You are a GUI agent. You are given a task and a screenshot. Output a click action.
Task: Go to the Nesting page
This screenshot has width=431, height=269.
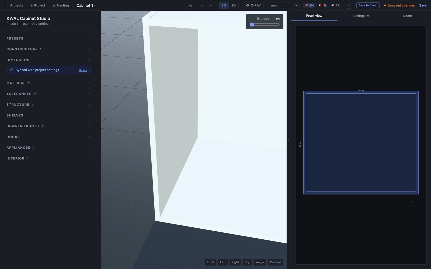point(61,5)
